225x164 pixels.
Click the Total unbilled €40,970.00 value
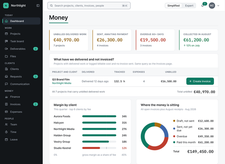pos(204,92)
